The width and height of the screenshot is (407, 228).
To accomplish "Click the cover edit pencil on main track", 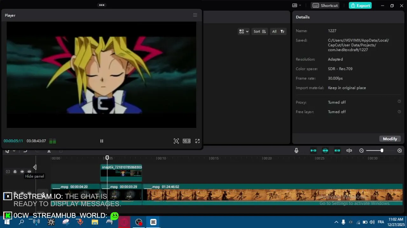I will click(x=43, y=194).
